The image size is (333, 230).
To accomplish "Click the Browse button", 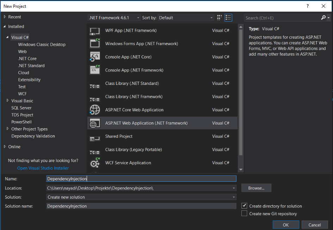I will pyautogui.click(x=256, y=188).
